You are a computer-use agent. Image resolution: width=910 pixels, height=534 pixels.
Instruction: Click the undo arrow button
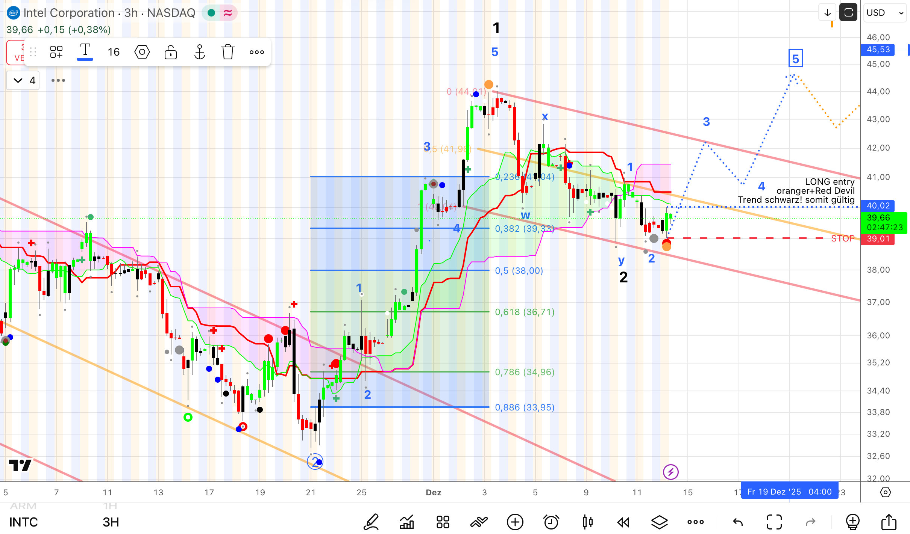[738, 522]
